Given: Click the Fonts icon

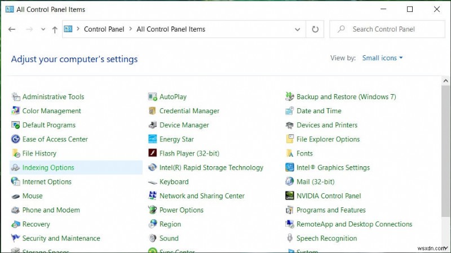Looking at the screenshot, I should coord(290,153).
